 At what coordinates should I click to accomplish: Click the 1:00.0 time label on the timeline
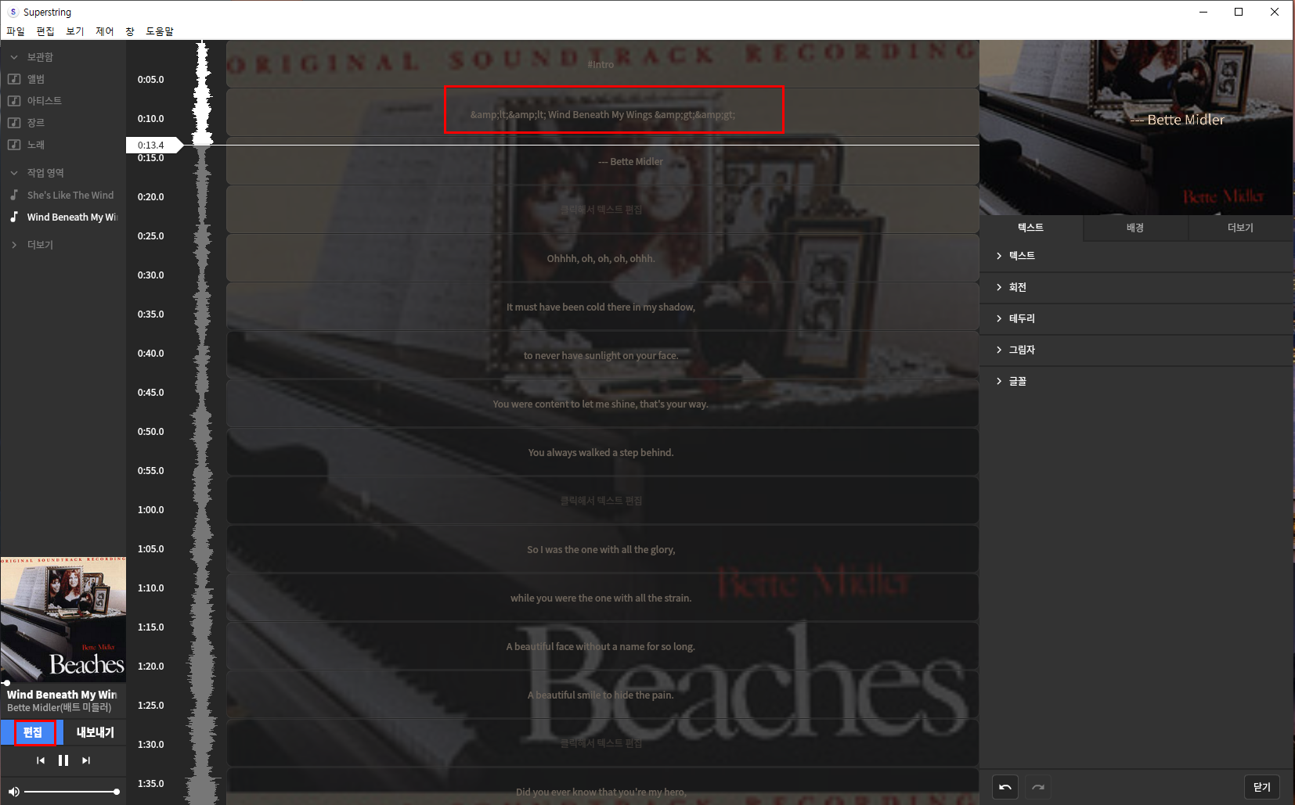point(151,510)
